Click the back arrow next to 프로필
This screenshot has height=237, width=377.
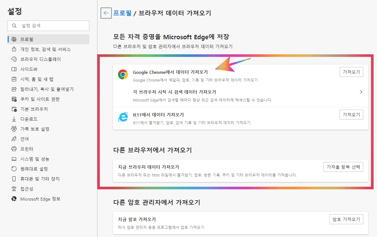click(106, 13)
